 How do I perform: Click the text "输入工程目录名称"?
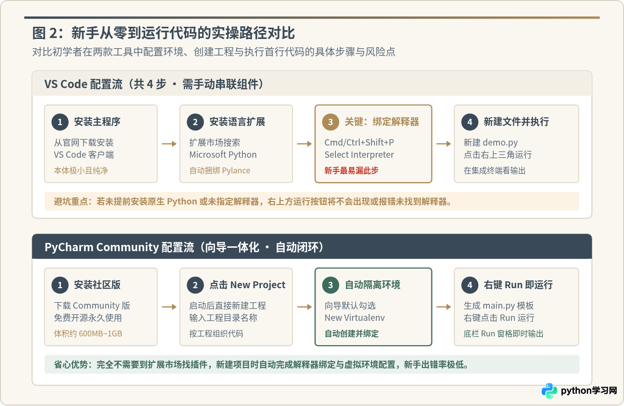pos(223,318)
